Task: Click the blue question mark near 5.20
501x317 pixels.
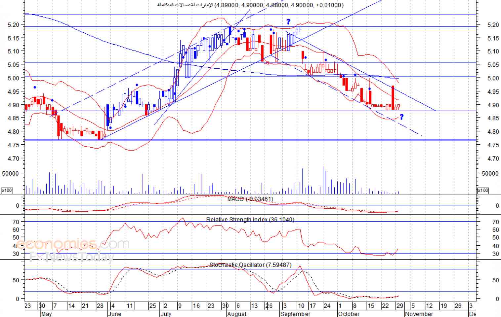Action: click(288, 22)
